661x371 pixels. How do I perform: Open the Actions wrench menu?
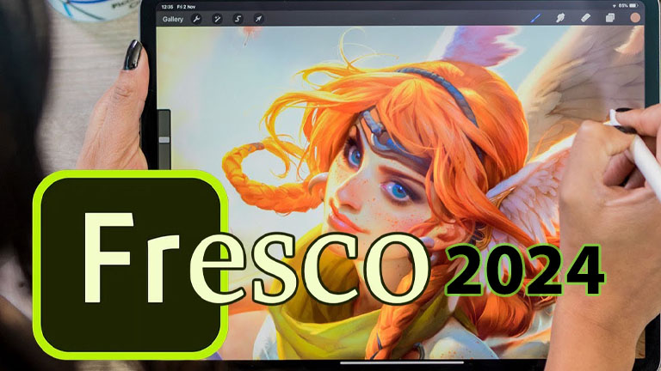pos(196,19)
